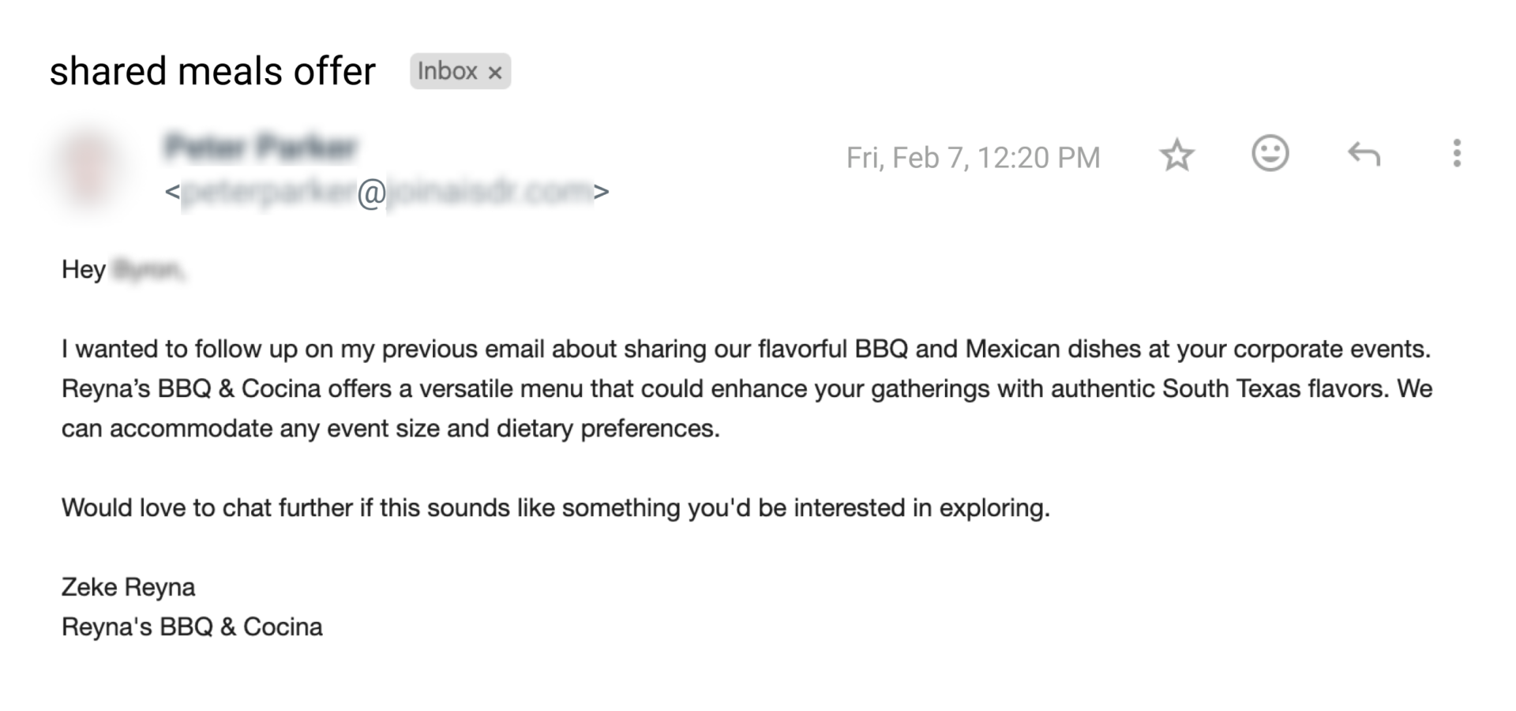Open the sender's blurred profile avatar
The image size is (1516, 711).
coord(88,167)
